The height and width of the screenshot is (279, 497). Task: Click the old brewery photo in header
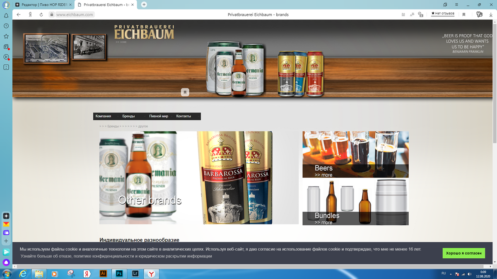46,48
